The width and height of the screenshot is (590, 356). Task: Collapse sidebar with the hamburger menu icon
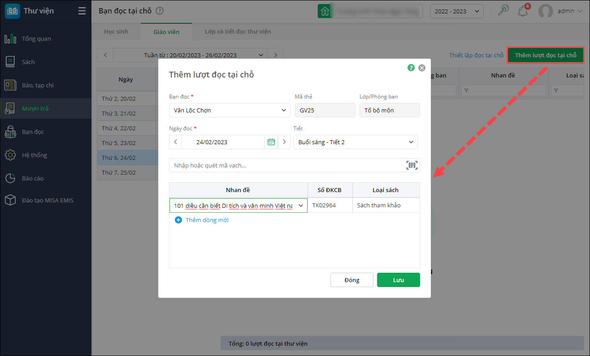(x=82, y=11)
